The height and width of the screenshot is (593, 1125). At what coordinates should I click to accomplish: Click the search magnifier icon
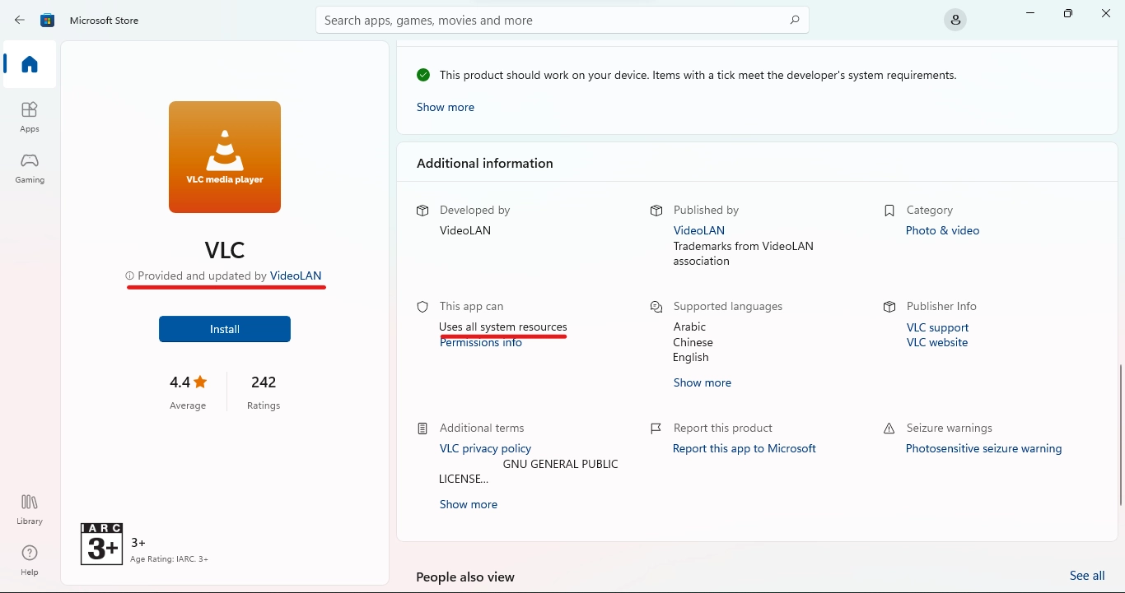pos(794,20)
